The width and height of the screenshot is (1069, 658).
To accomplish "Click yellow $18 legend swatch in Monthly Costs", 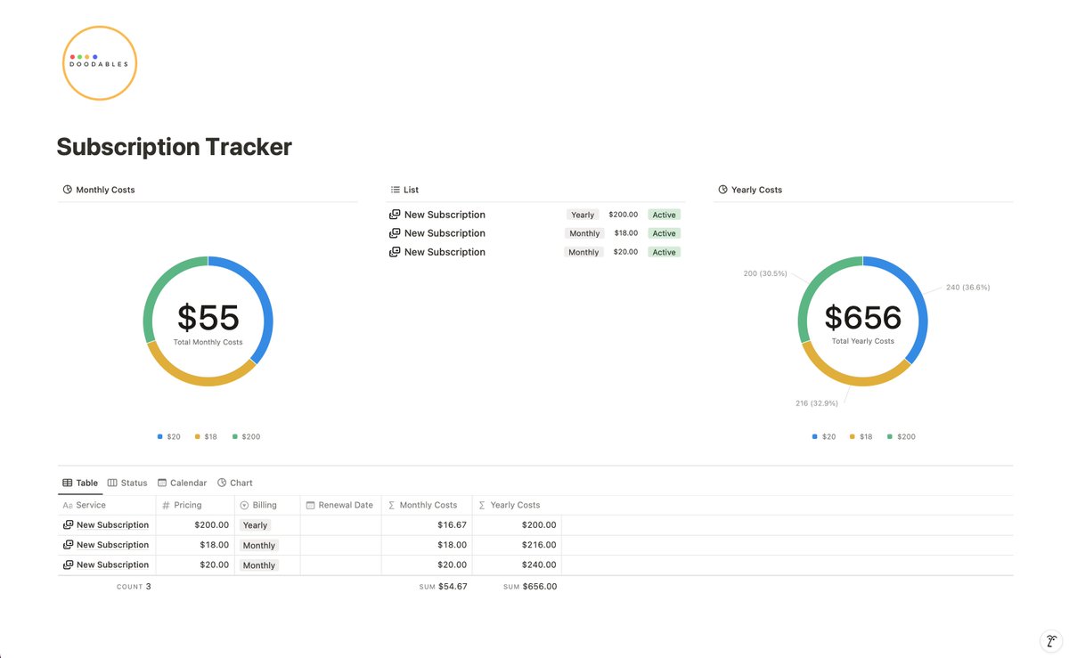I will pyautogui.click(x=198, y=437).
